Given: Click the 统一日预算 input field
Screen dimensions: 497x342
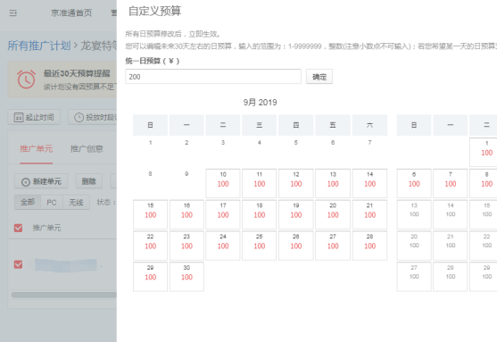Looking at the screenshot, I should tap(213, 77).
